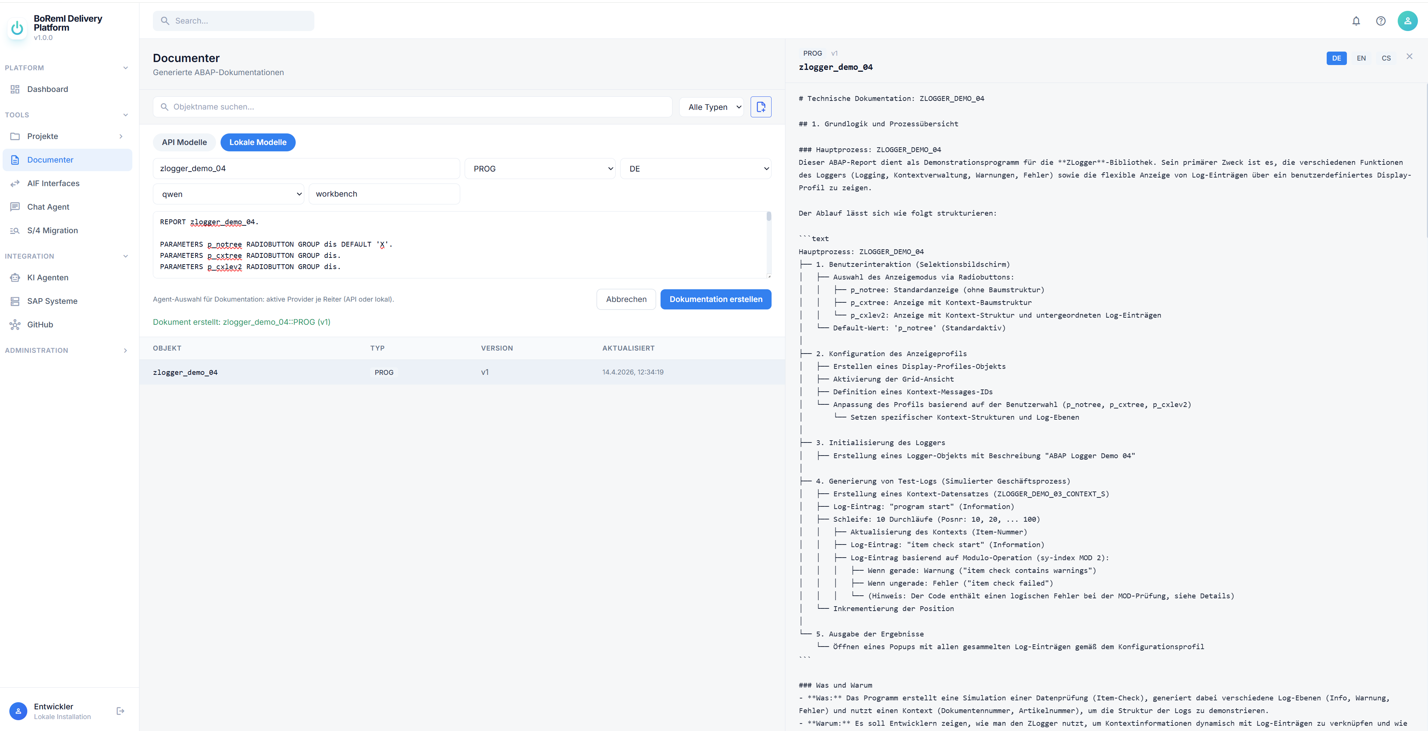This screenshot has height=731, width=1428.
Task: Click the AKTUALISIERT column header
Action: [628, 349]
